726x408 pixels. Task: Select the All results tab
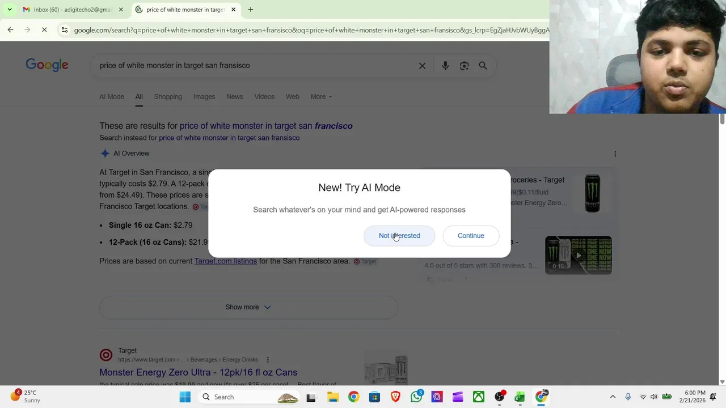(139, 96)
